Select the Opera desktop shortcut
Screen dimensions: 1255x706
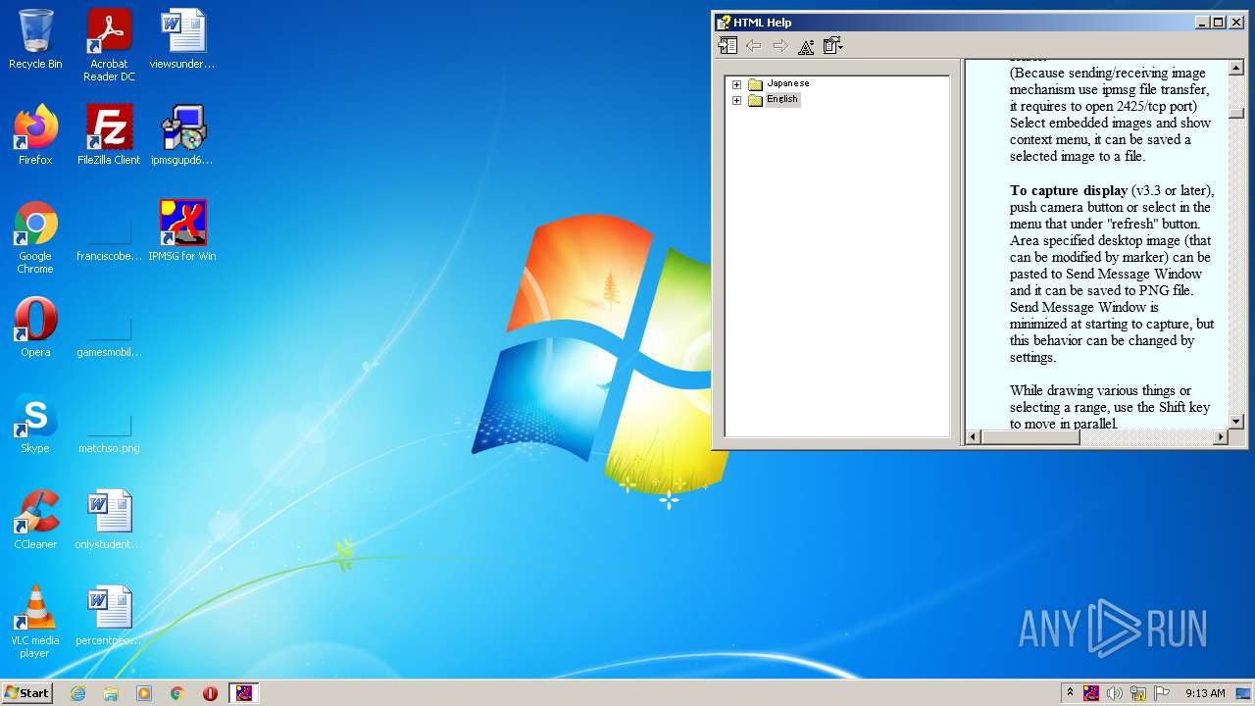coord(35,328)
